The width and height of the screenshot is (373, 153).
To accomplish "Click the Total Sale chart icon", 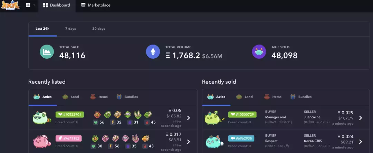I will (47, 52).
